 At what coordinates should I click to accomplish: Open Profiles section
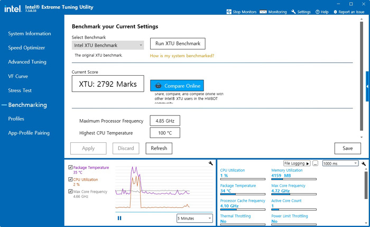[16, 119]
